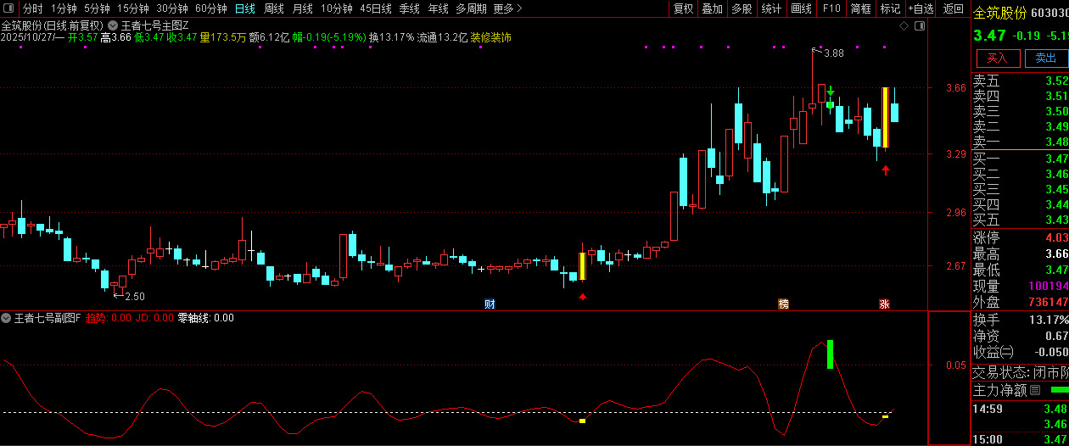Switch to the 5分钟 period
This screenshot has width=1069, height=446.
(97, 8)
